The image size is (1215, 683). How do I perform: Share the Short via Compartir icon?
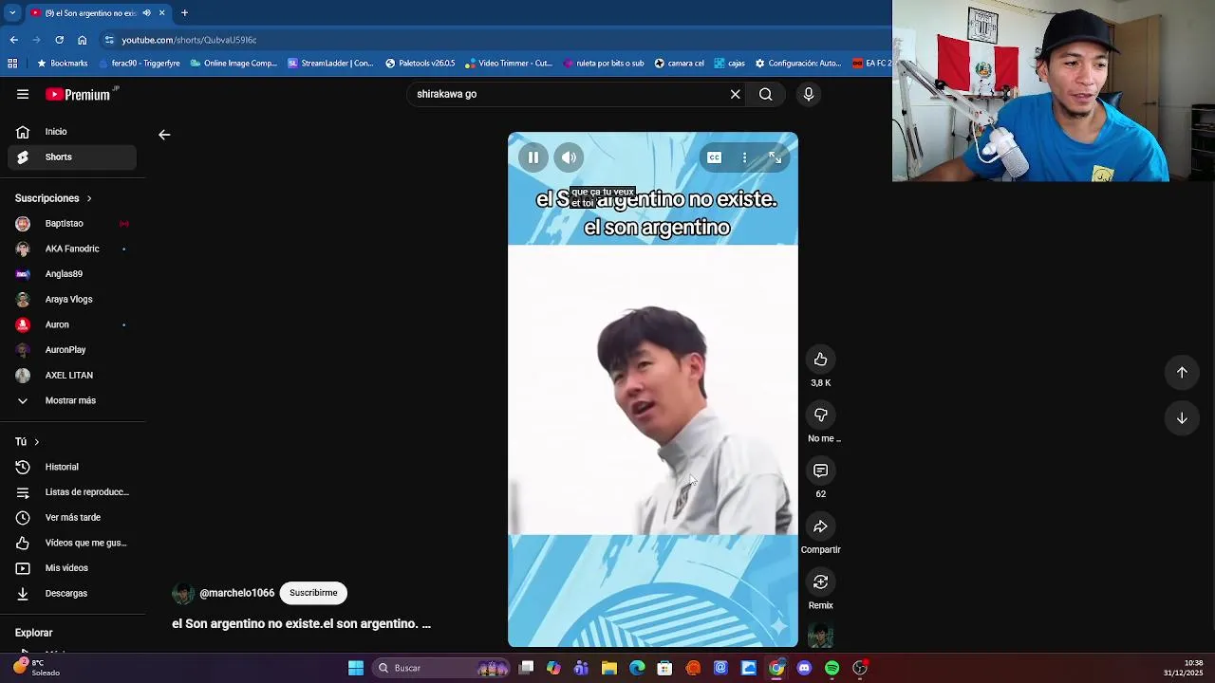coord(820,526)
